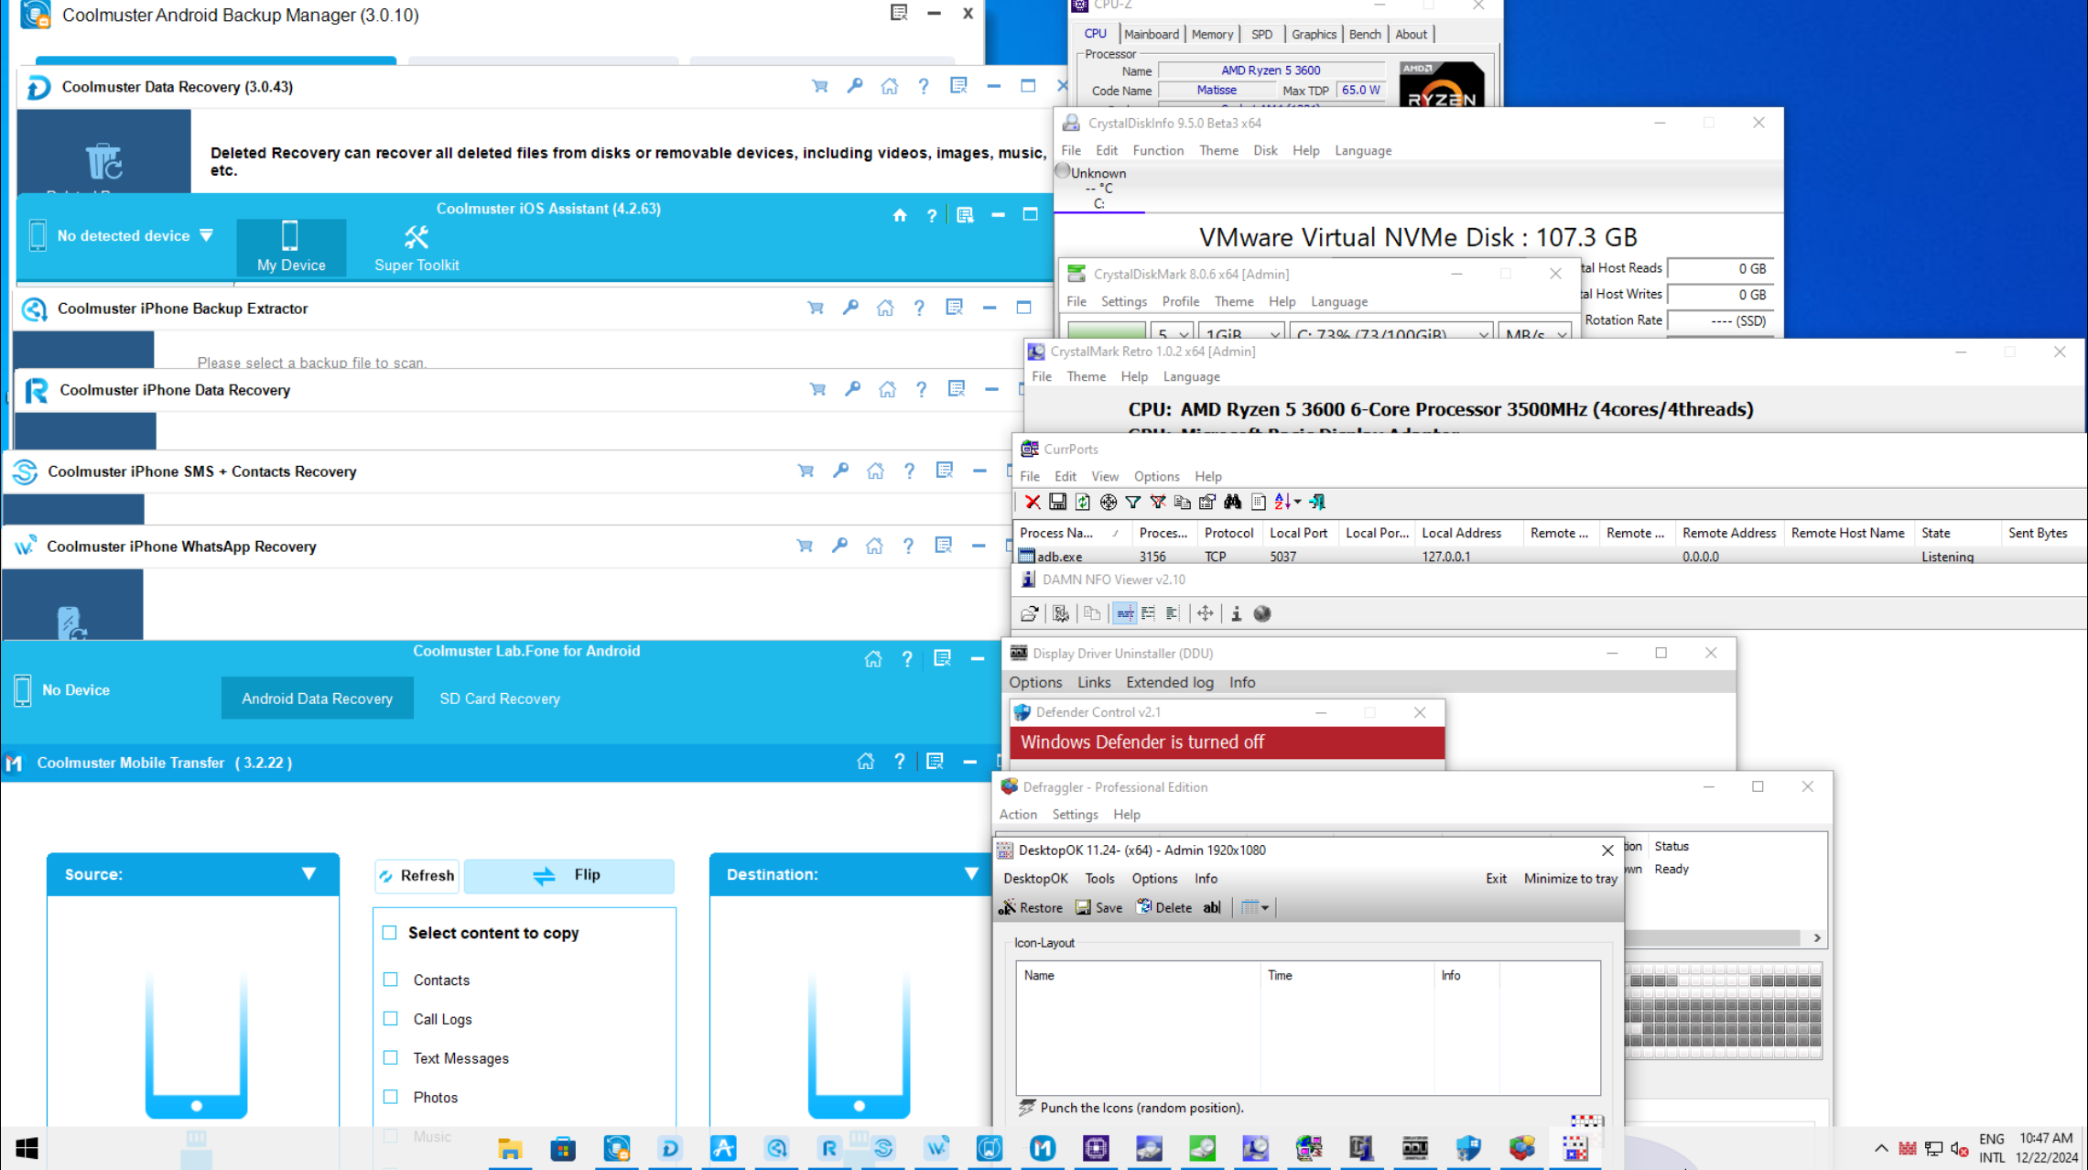Click the volume icon in system tray
Viewport: 2088px width, 1170px height.
[x=1960, y=1148]
